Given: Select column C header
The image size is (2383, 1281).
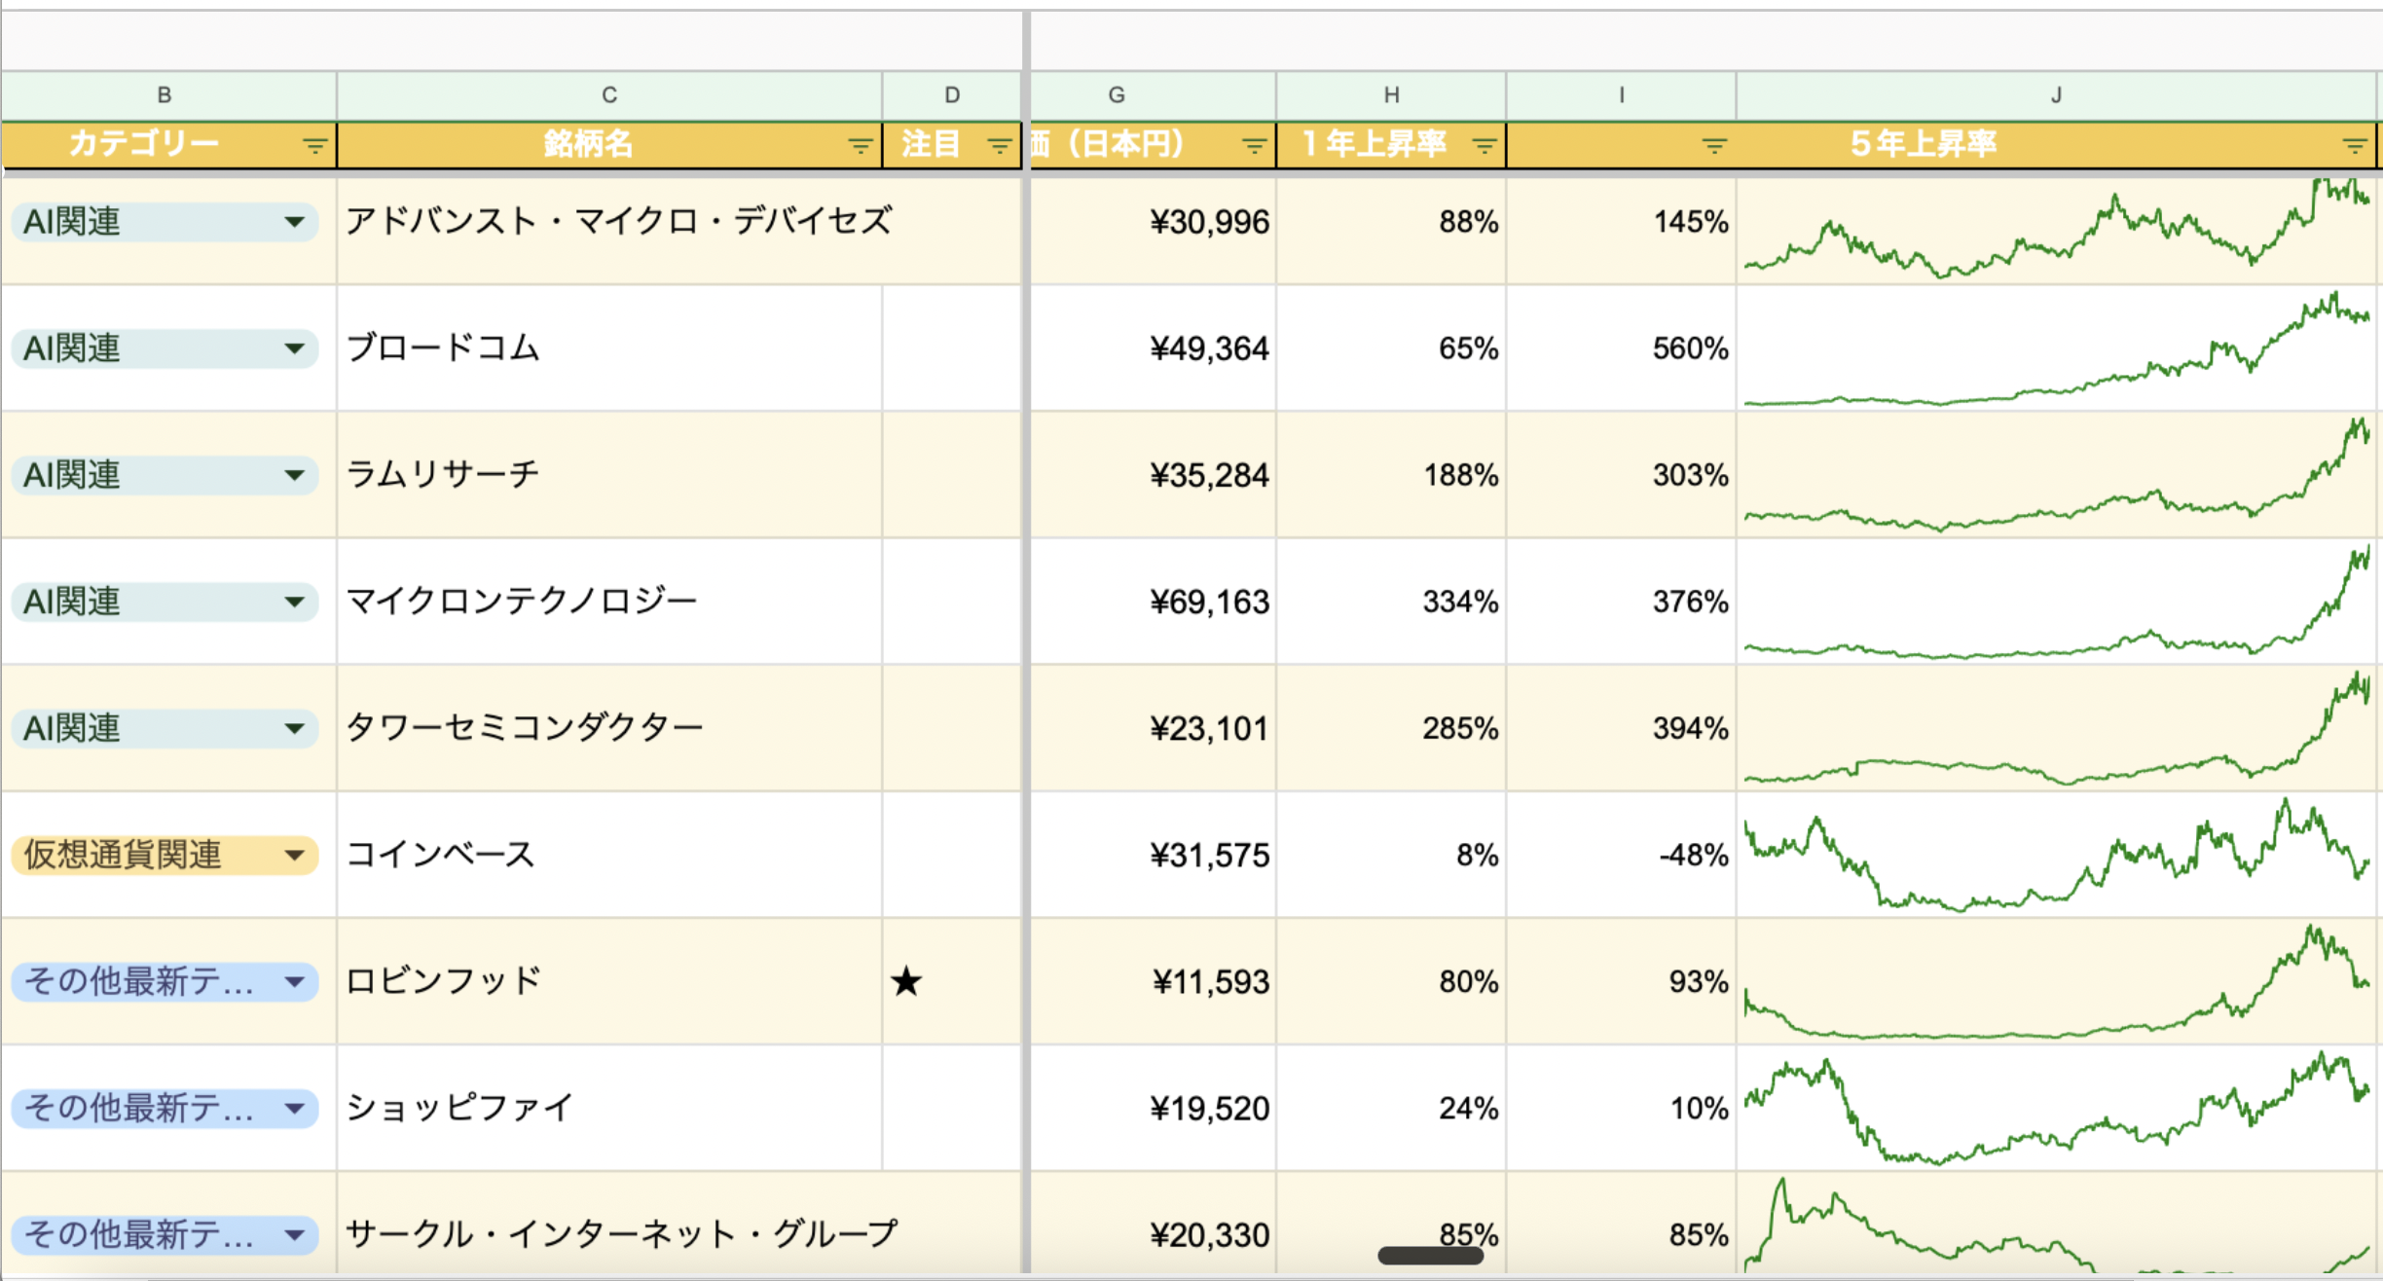Looking at the screenshot, I should (609, 95).
